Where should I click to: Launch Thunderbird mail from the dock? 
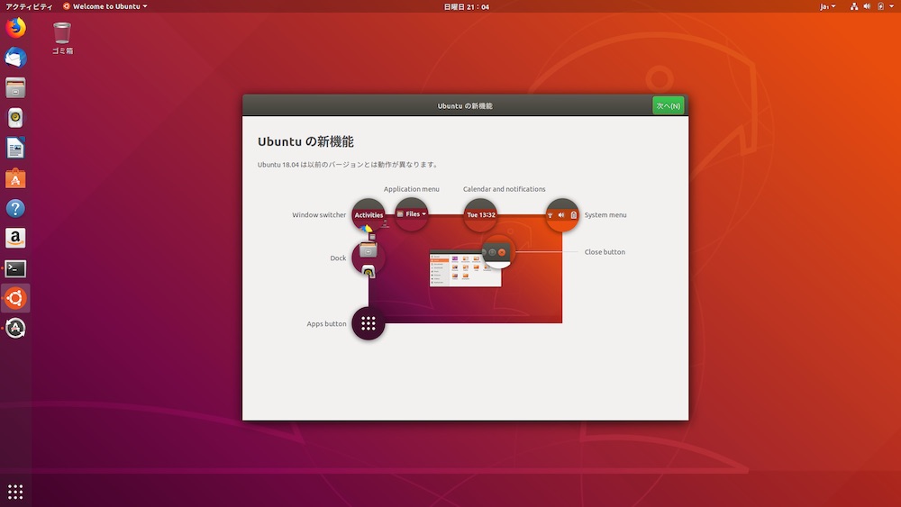pyautogui.click(x=15, y=58)
